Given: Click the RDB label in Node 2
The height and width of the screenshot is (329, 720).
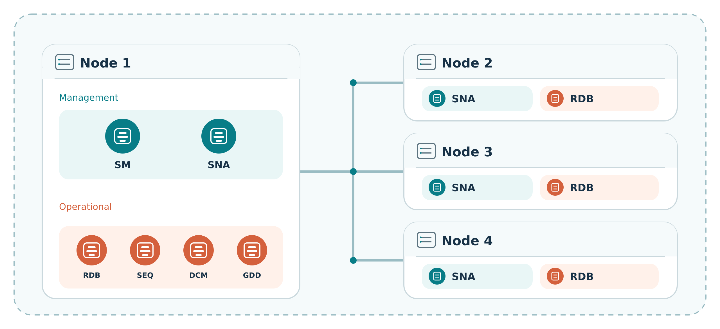Looking at the screenshot, I should 582,99.
